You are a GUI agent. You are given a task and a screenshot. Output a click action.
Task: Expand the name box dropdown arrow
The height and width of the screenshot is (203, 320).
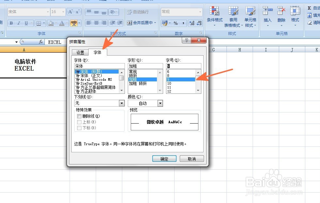coord(16,42)
